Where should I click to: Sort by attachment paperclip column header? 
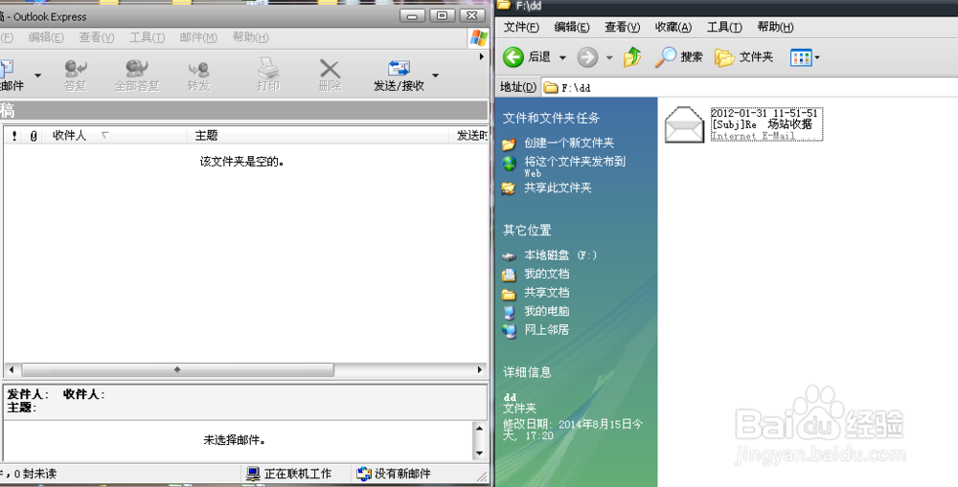click(34, 136)
